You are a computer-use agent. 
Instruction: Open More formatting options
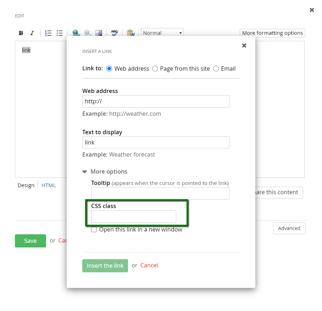click(272, 33)
